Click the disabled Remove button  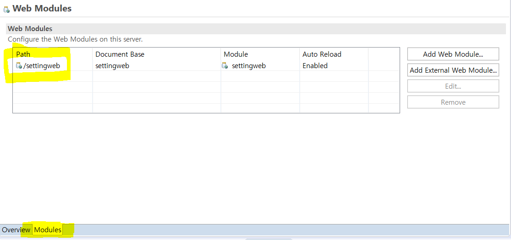click(x=453, y=102)
